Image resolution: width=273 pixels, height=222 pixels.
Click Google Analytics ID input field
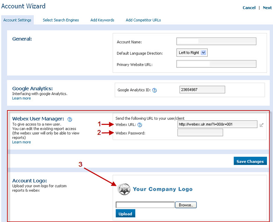click(202, 89)
